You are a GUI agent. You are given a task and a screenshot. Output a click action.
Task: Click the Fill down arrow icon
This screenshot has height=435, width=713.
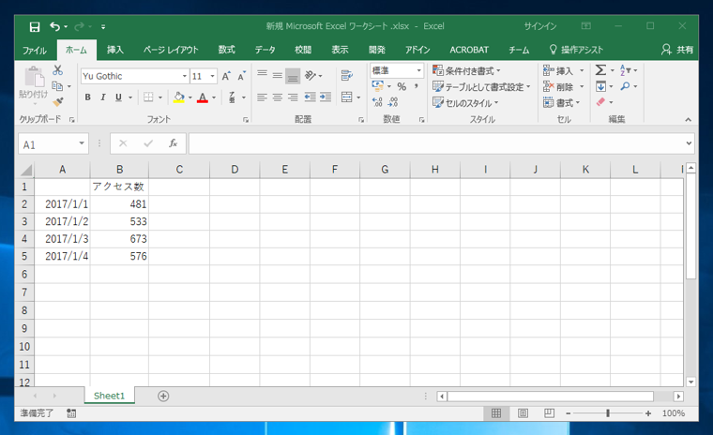click(600, 86)
